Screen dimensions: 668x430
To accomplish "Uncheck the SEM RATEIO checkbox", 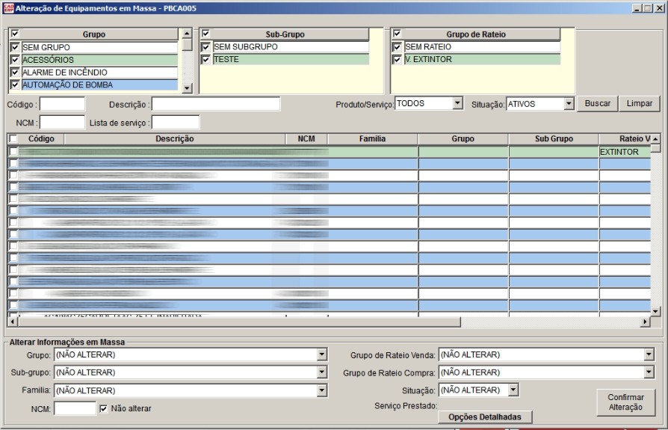I will click(397, 46).
